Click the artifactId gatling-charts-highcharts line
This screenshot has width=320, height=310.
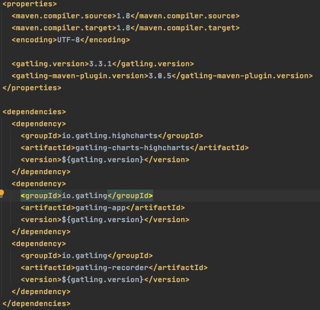click(135, 148)
